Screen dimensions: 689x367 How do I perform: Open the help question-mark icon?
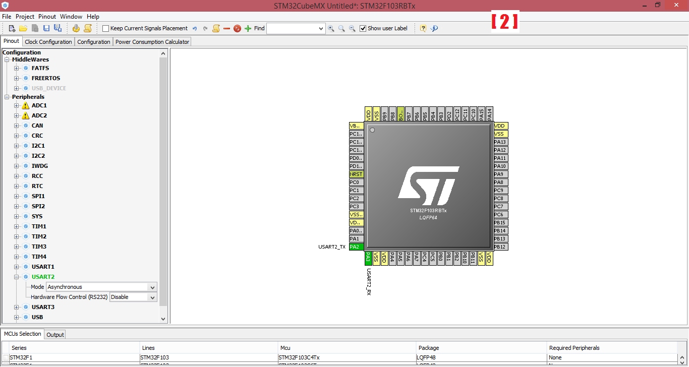click(423, 28)
